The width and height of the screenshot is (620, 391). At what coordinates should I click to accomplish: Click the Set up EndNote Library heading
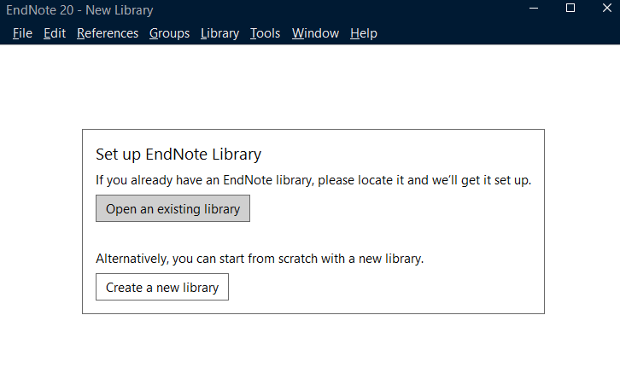(178, 155)
